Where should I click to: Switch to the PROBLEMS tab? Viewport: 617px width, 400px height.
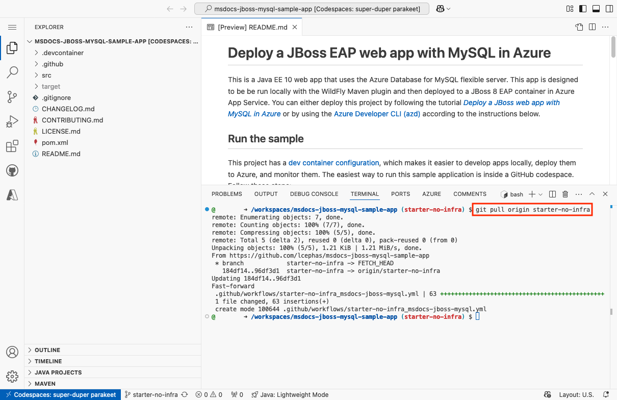[x=226, y=194]
